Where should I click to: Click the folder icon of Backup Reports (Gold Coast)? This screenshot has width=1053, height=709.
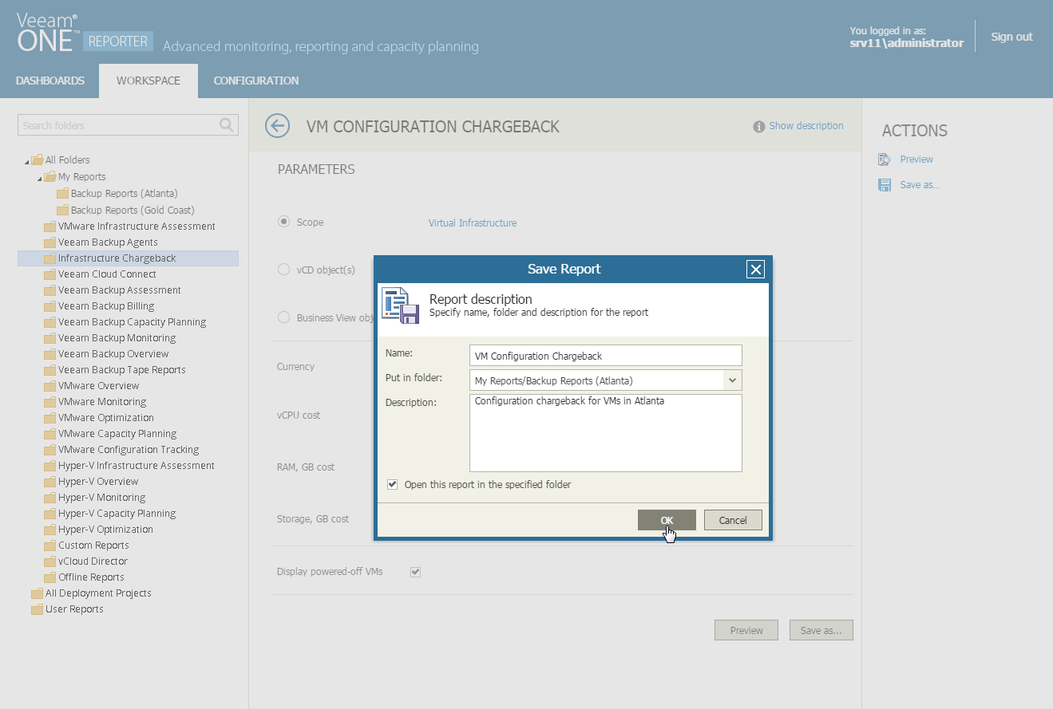click(63, 211)
